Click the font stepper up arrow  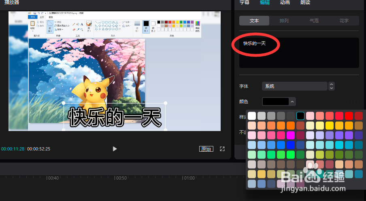[332, 84]
